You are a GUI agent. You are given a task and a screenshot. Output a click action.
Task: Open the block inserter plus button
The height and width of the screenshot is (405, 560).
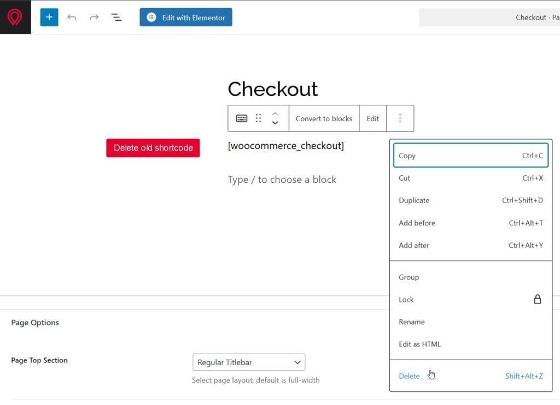click(x=49, y=17)
